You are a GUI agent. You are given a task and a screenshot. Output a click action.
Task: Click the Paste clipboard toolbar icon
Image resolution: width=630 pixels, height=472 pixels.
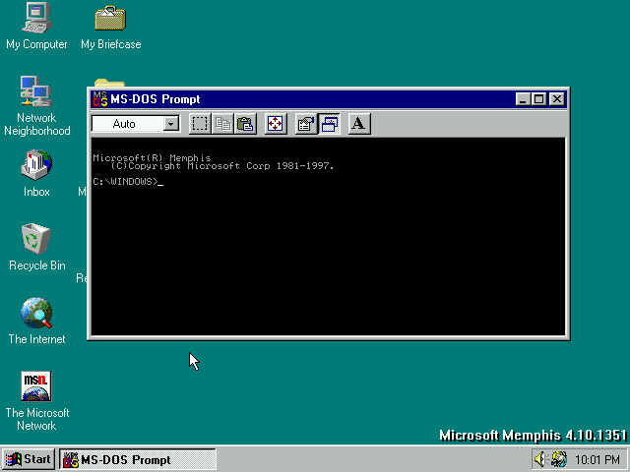(x=245, y=124)
